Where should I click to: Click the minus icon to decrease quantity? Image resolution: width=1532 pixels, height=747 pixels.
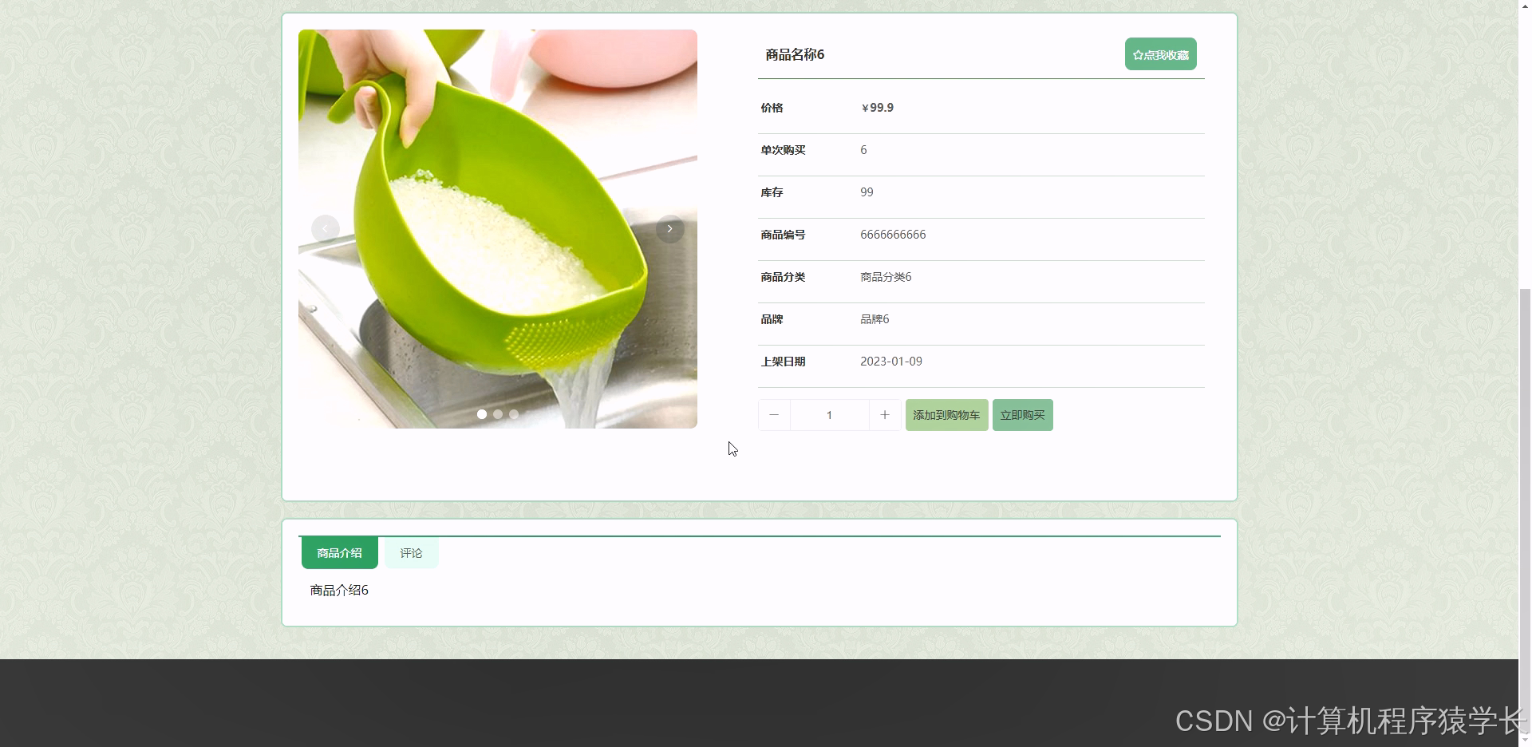(773, 415)
